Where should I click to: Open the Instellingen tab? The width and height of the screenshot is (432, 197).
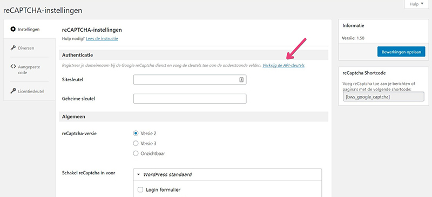29,29
